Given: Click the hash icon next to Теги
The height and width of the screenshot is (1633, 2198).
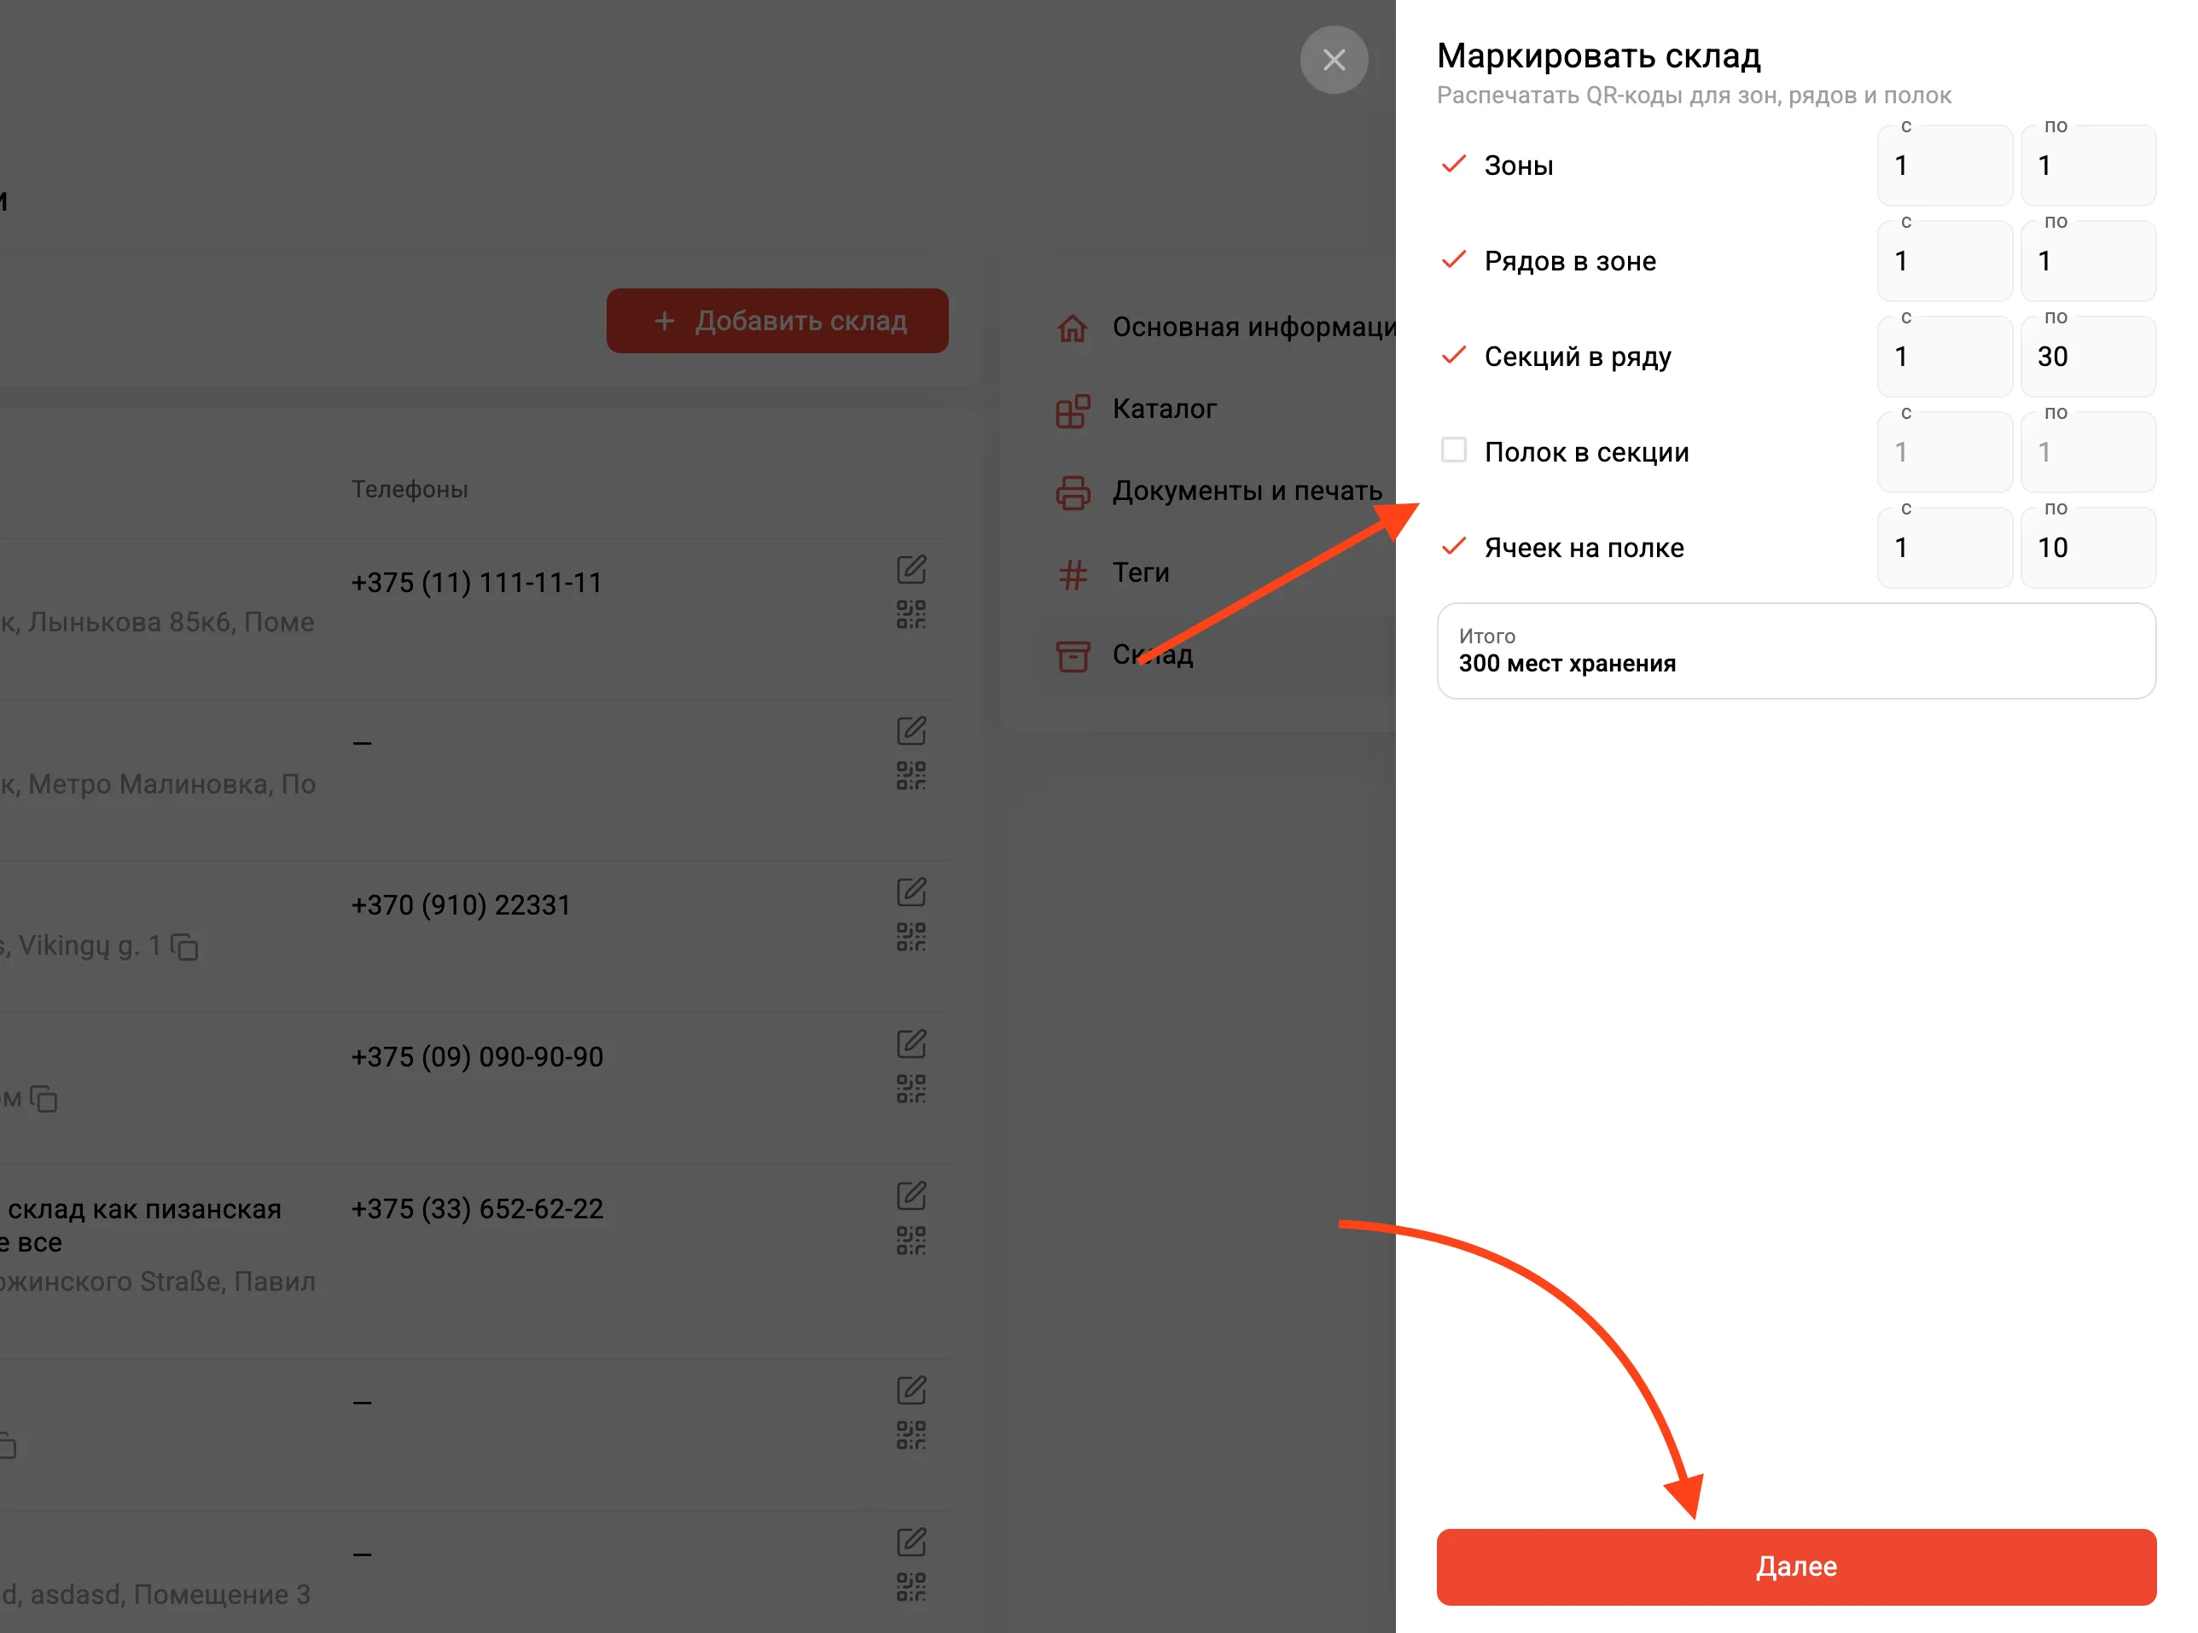Looking at the screenshot, I should coord(1073,573).
